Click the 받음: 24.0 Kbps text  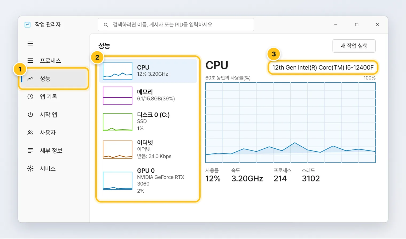pyautogui.click(x=154, y=156)
